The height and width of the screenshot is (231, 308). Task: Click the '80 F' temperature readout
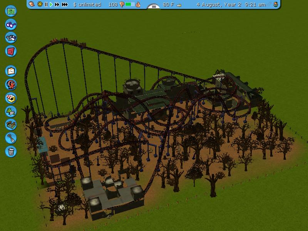point(168,5)
